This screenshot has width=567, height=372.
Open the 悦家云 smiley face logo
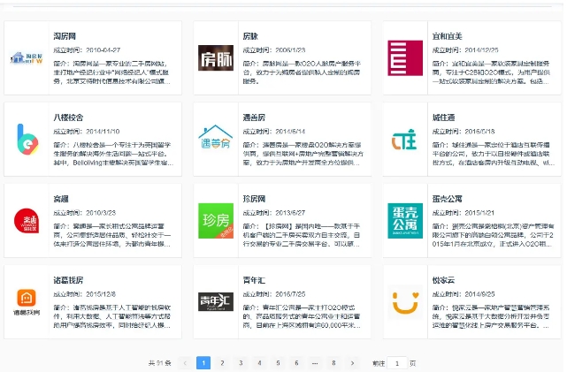(x=405, y=302)
